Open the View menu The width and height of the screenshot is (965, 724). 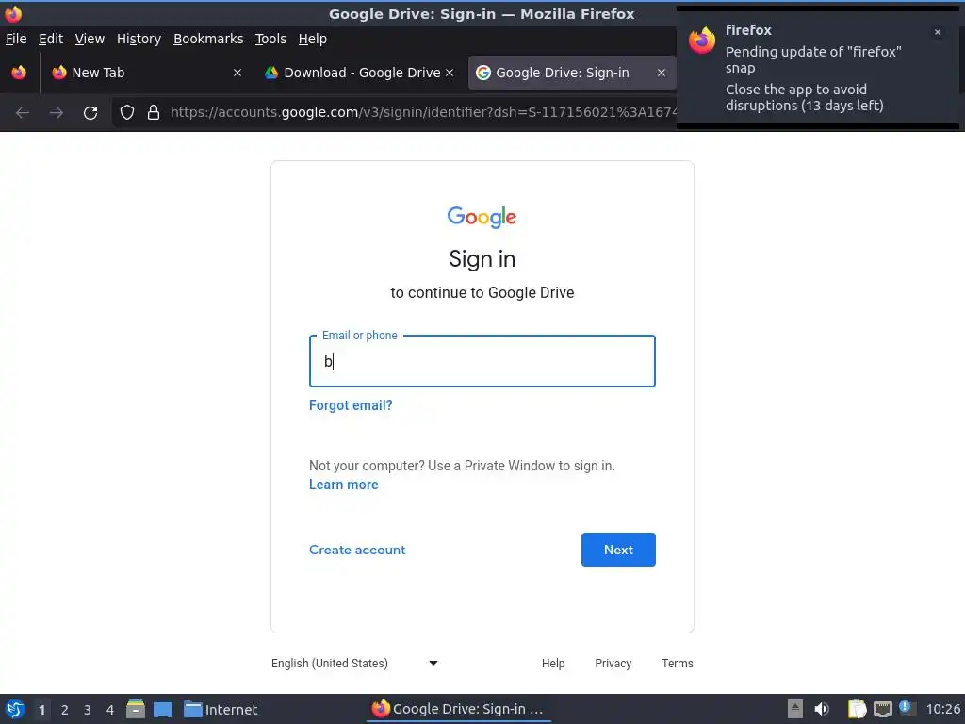click(90, 39)
